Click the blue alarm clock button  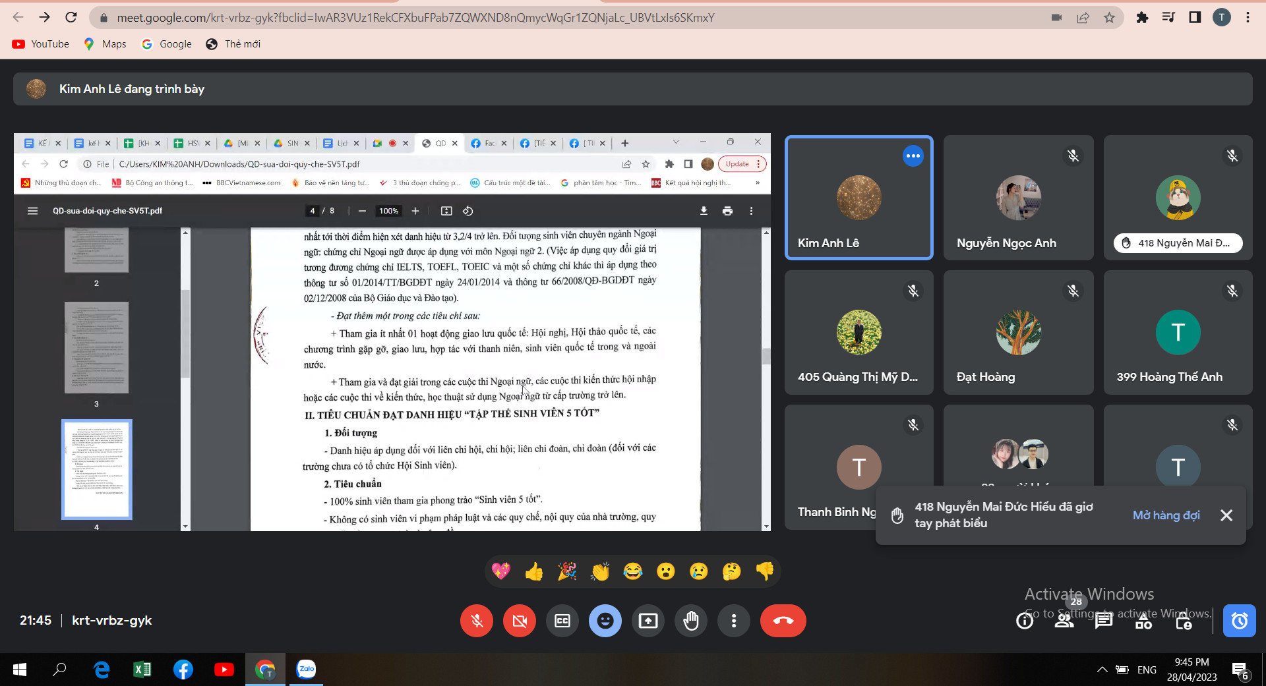[1240, 621]
